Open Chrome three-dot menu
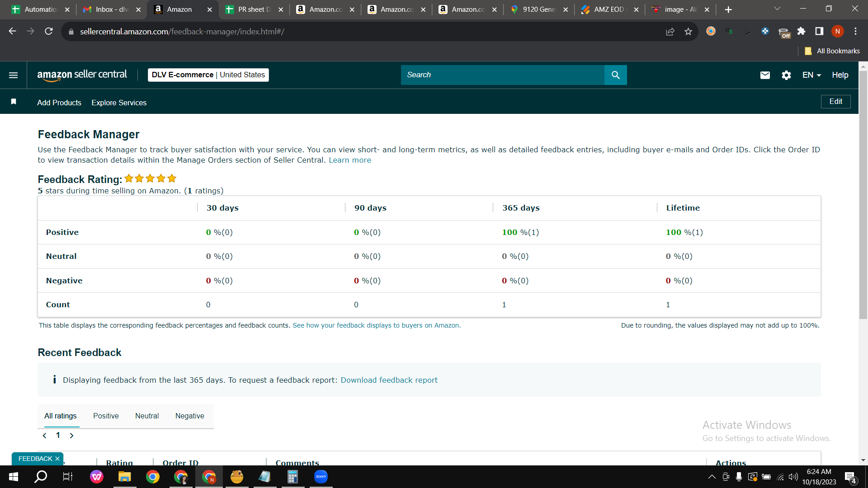 [855, 31]
